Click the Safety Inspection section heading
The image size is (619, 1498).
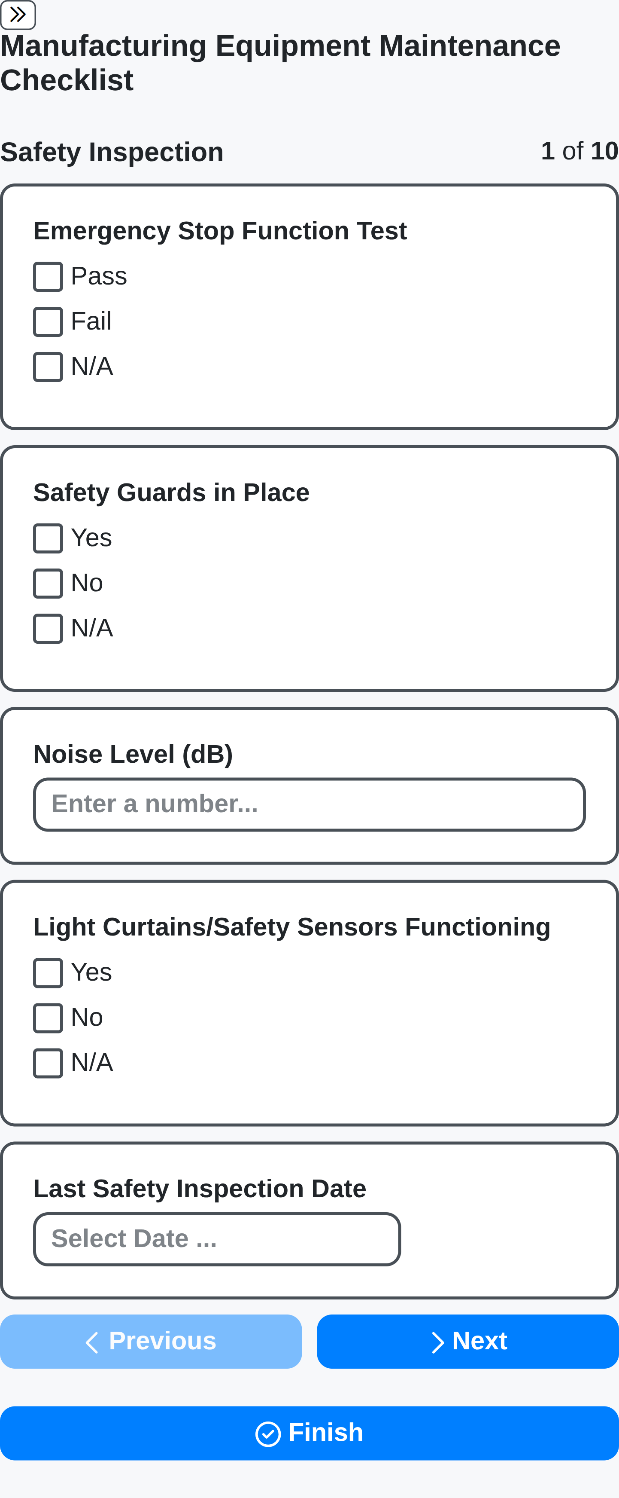[x=112, y=153]
